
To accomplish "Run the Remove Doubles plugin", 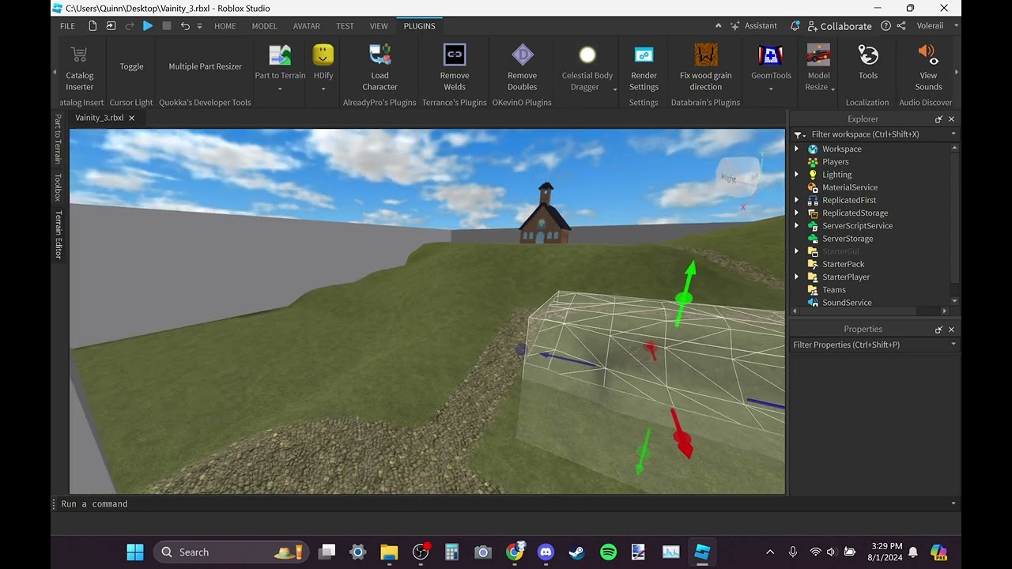I will point(522,67).
